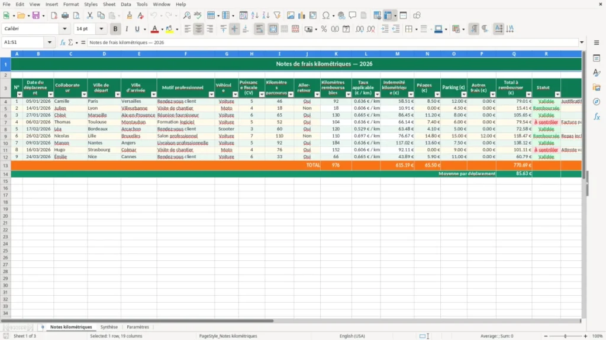Apply red font color swatch
The width and height of the screenshot is (606, 340).
click(154, 29)
